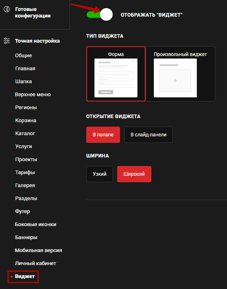Choose В слайд-панели opening mode
Image resolution: width=227 pixels, height=289 pixels.
tap(148, 135)
